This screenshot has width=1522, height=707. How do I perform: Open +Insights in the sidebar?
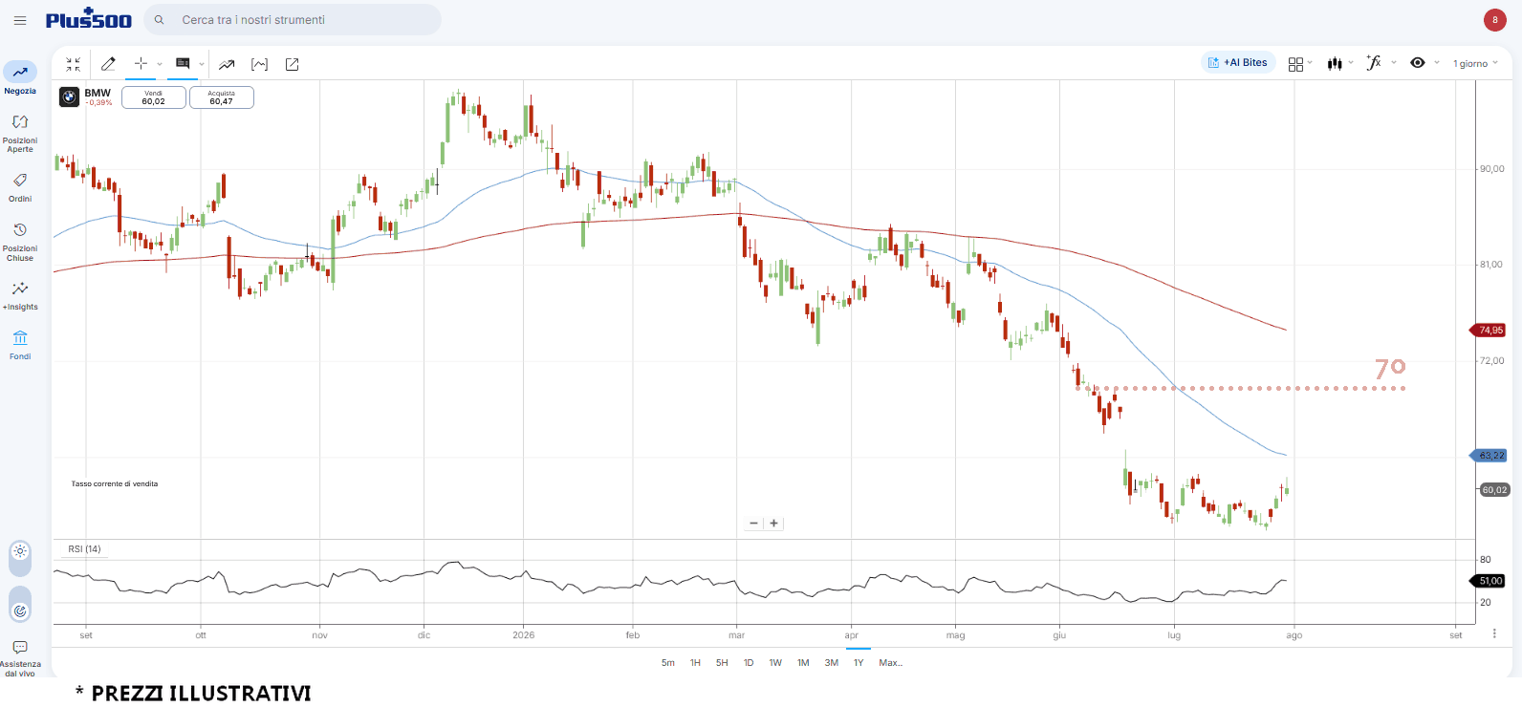(x=20, y=294)
